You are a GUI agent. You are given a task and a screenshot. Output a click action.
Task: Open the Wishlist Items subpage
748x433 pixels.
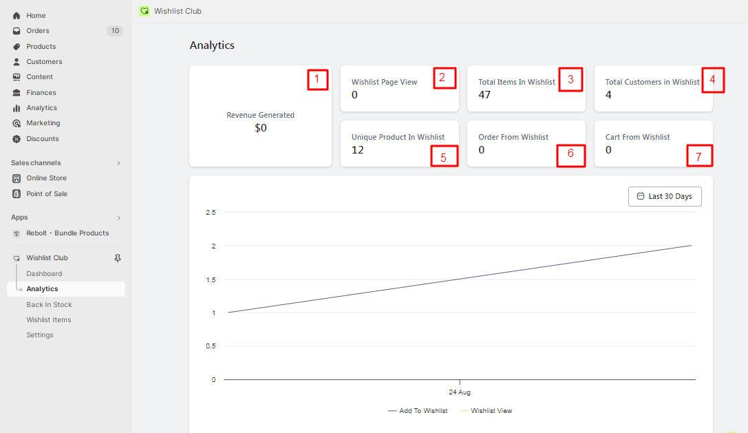[x=49, y=320]
